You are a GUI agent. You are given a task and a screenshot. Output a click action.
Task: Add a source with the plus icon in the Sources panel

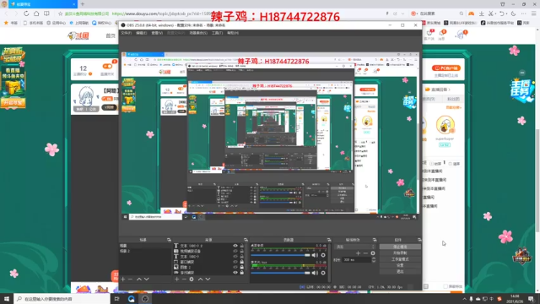click(176, 280)
